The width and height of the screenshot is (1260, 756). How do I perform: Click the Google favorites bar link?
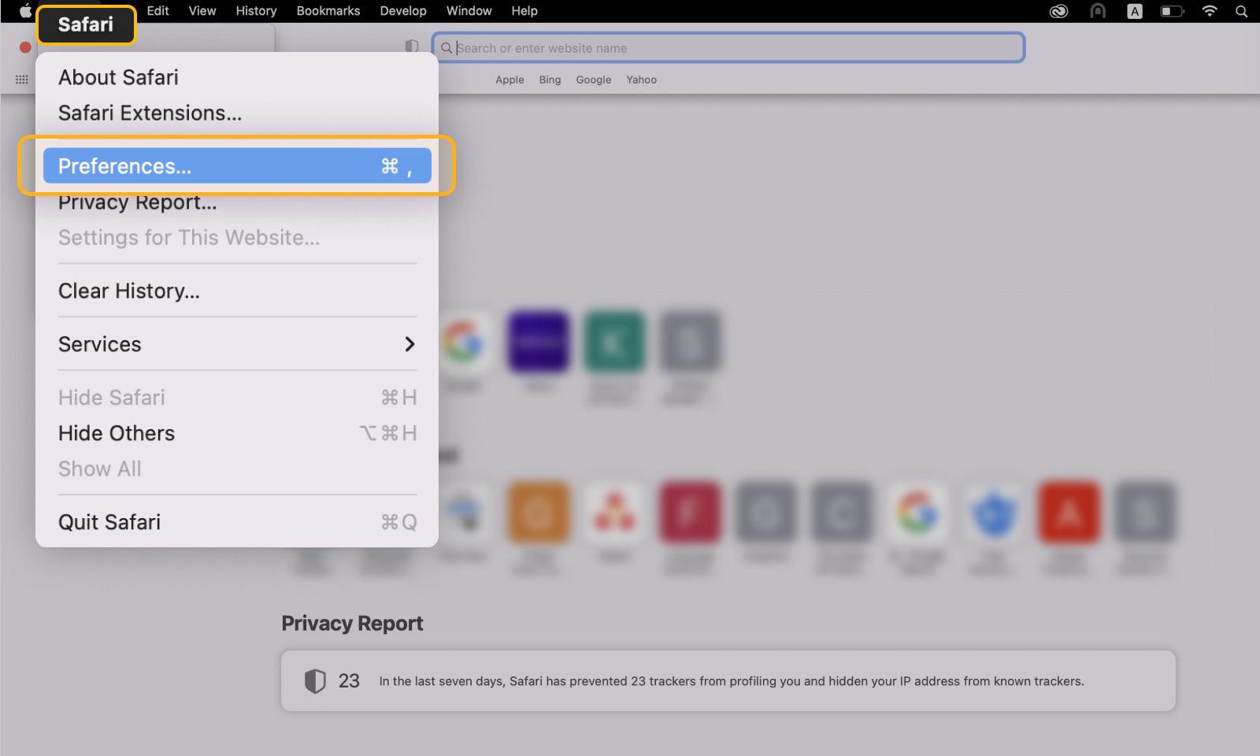click(593, 80)
